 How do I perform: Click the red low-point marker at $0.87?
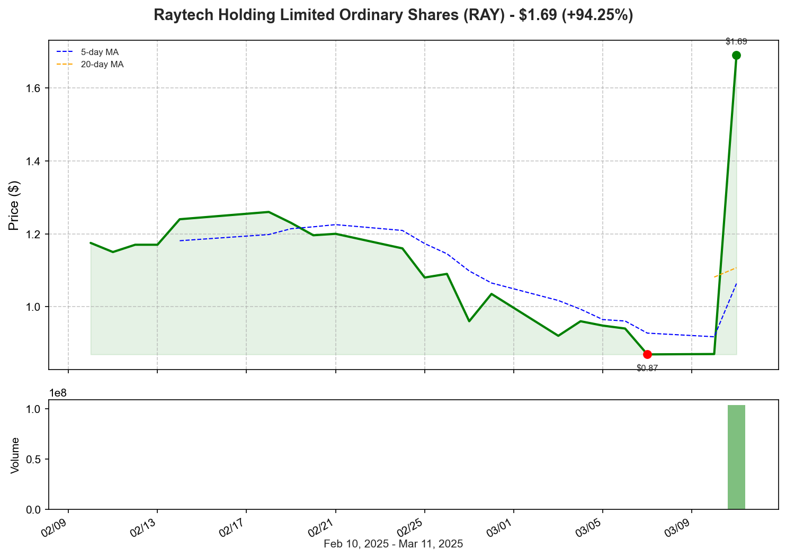tap(647, 354)
